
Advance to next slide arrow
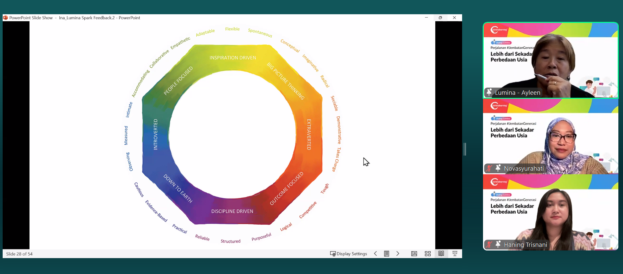pyautogui.click(x=398, y=254)
